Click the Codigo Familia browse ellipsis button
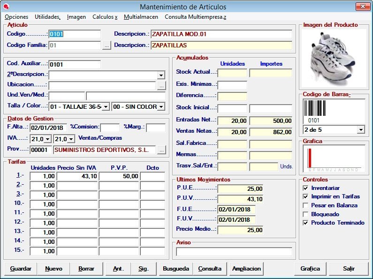The image size is (373, 279). pos(107,45)
